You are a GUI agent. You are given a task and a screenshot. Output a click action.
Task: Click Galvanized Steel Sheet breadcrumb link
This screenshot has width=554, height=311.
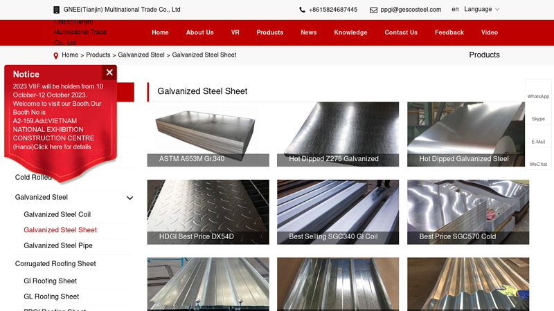(x=204, y=55)
